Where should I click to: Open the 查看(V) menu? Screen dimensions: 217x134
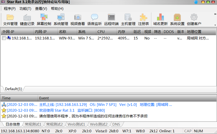[x=41, y=8]
